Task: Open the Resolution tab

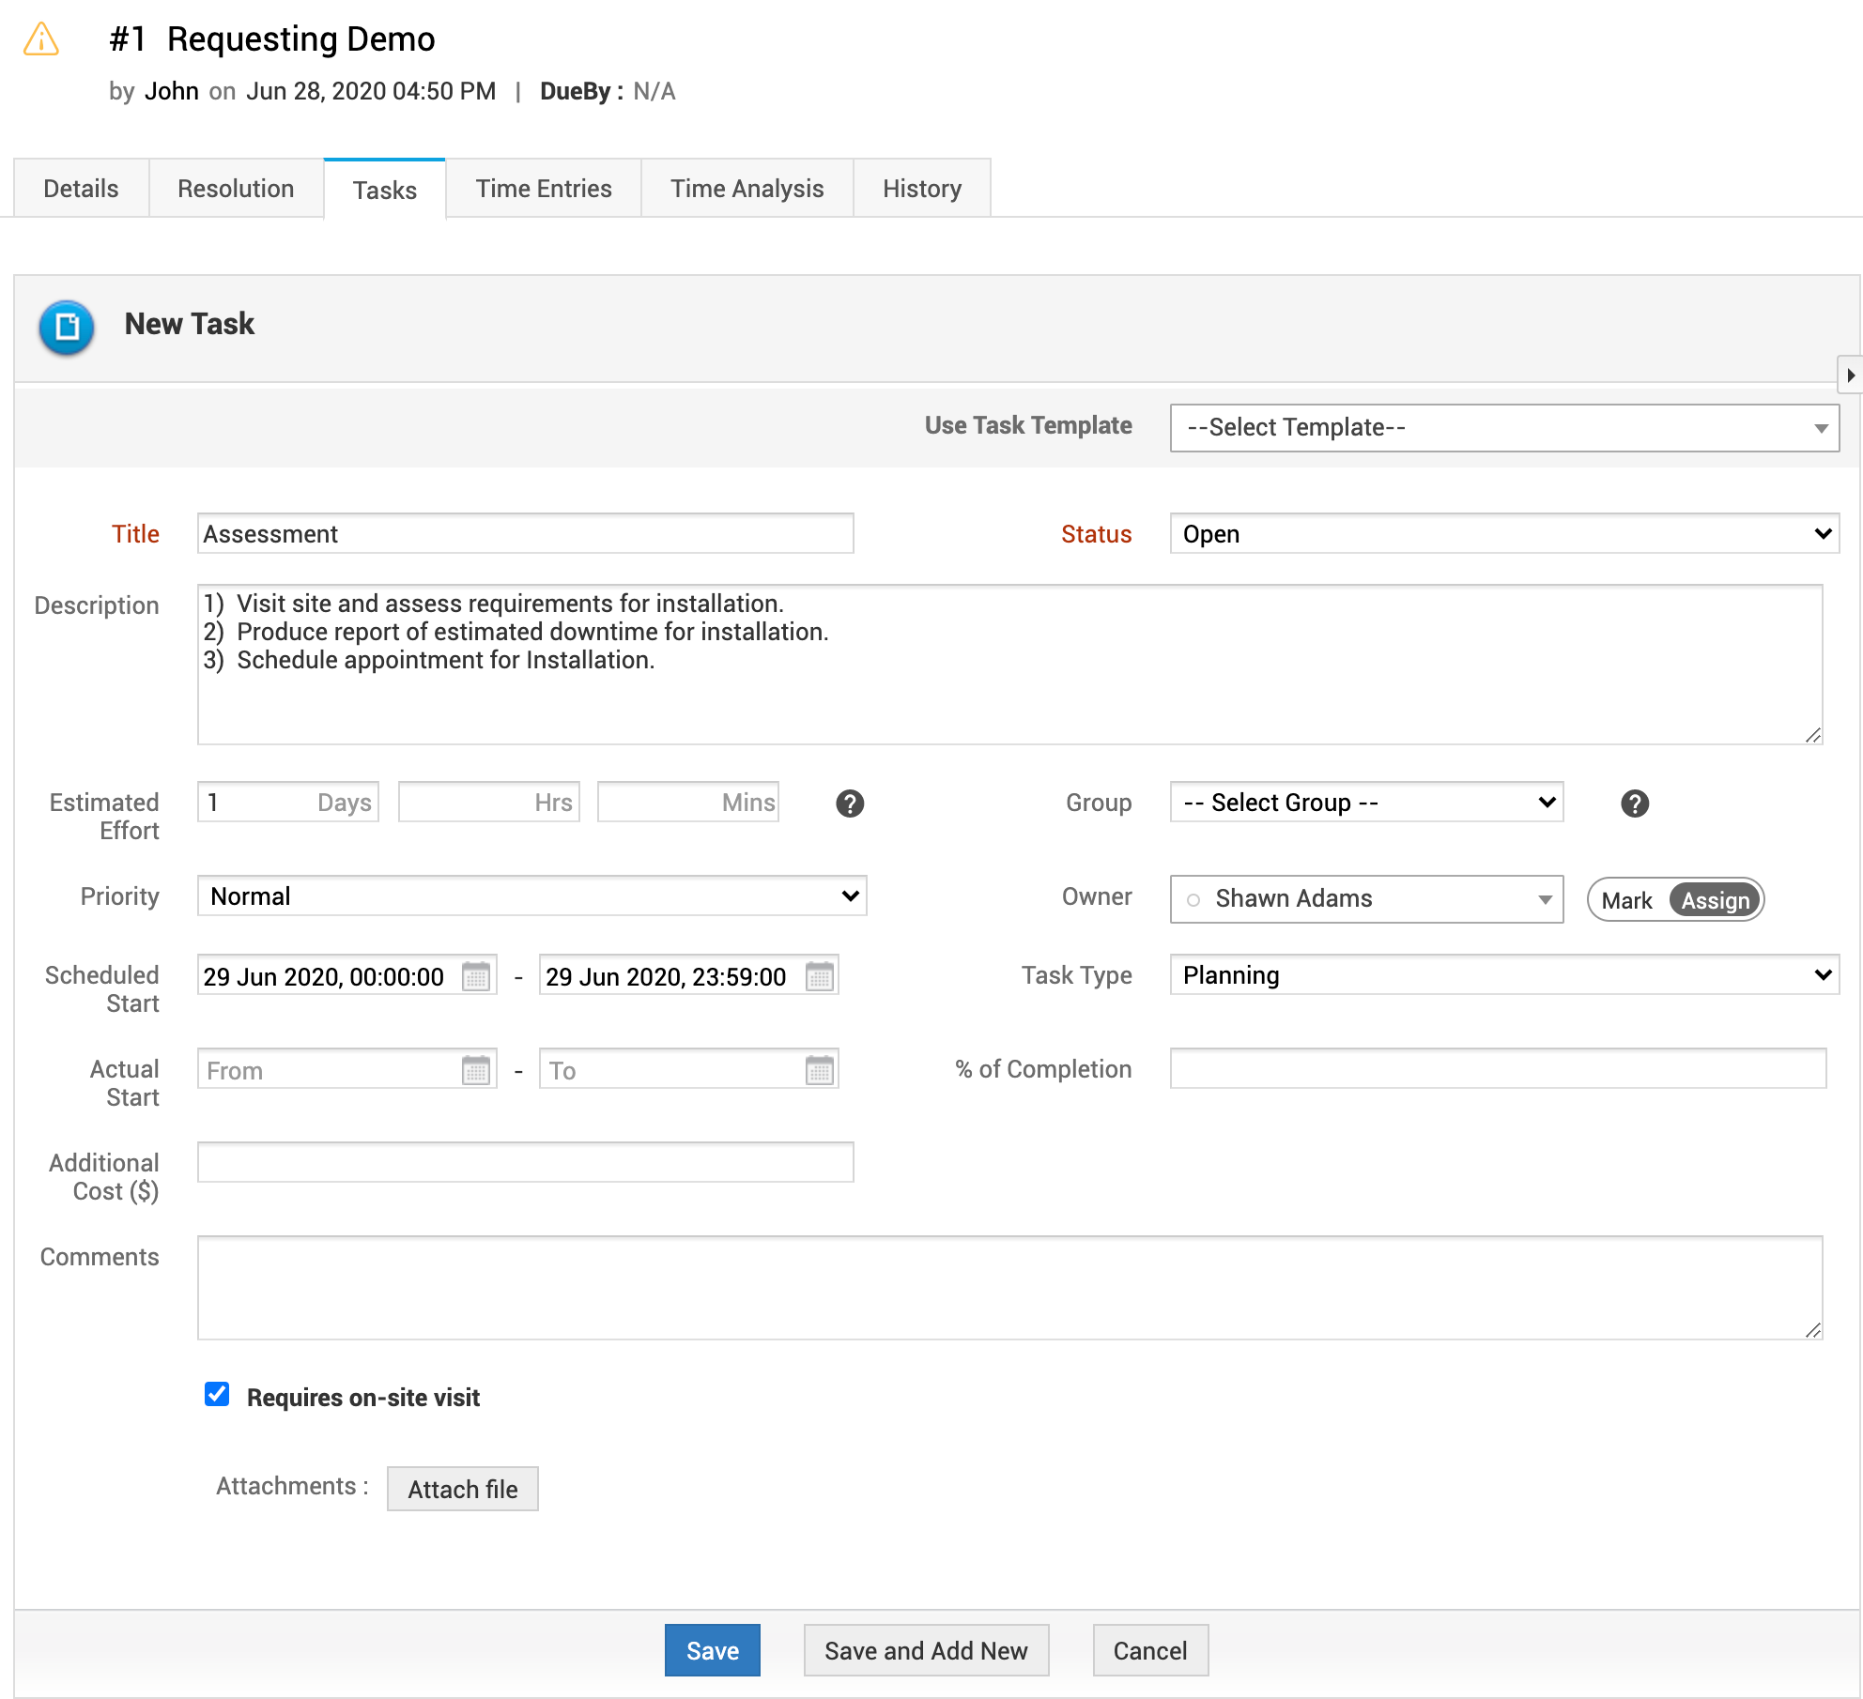Action: pos(236,189)
